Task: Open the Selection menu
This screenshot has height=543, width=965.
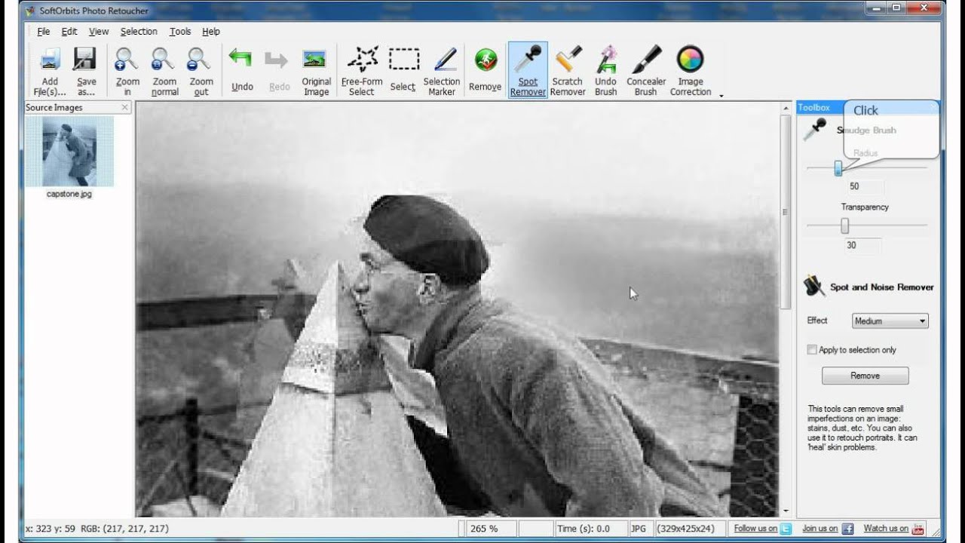Action: coord(139,32)
